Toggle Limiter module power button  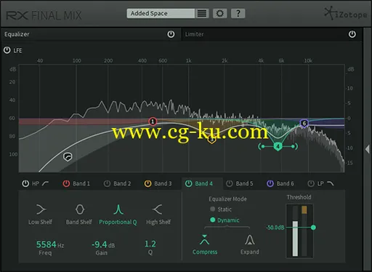pos(352,34)
